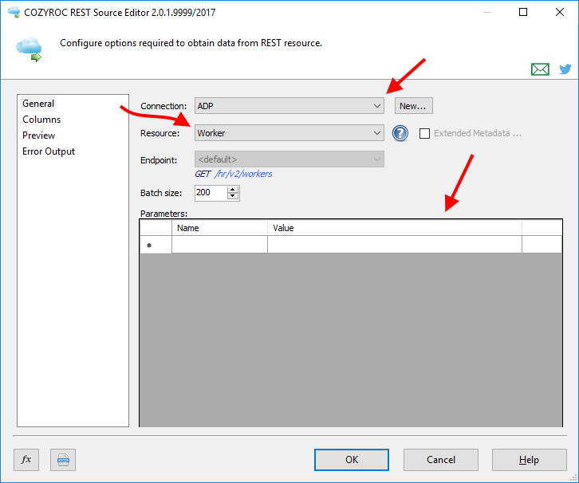Expand the Resource dropdown showing Worker
The height and width of the screenshot is (483, 579).
(289, 133)
